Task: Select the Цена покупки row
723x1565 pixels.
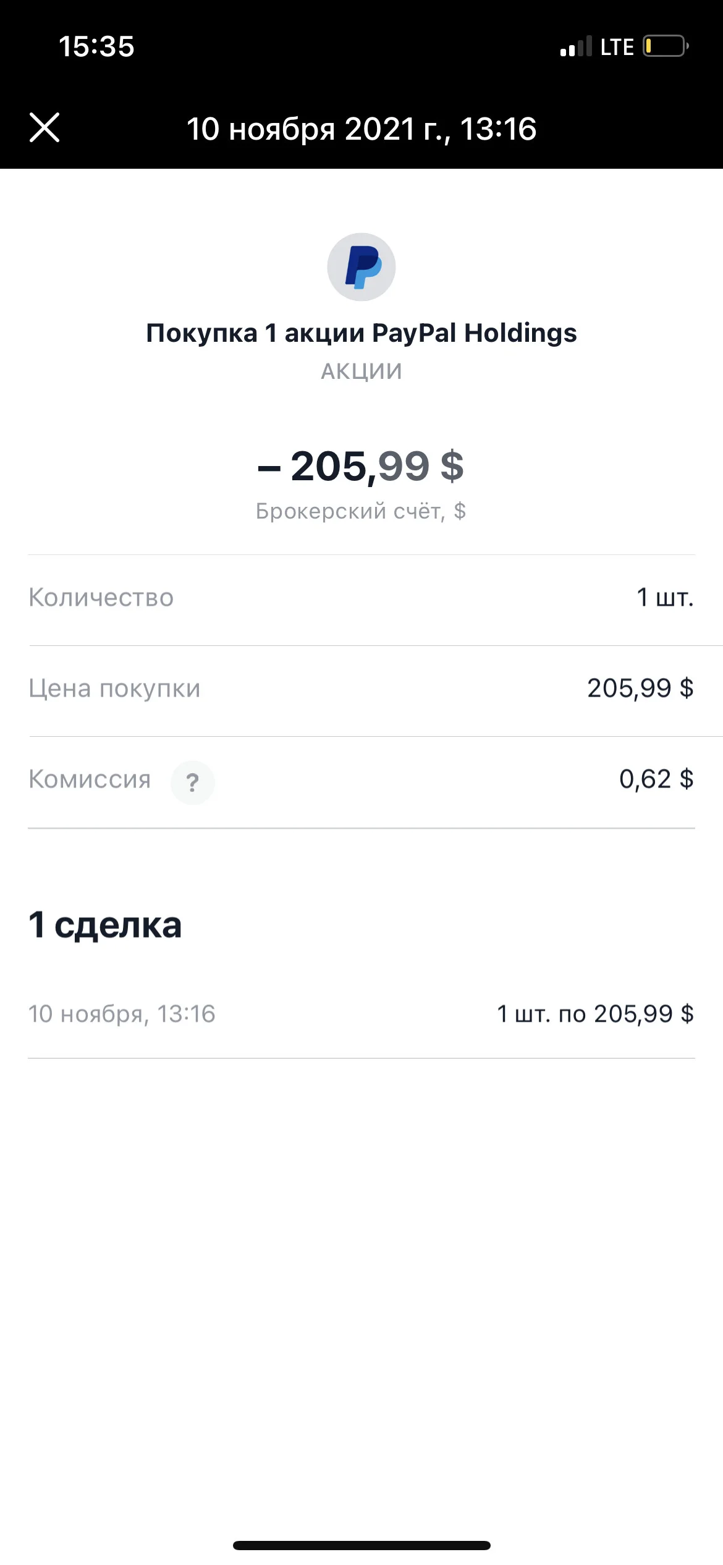Action: pos(361,689)
